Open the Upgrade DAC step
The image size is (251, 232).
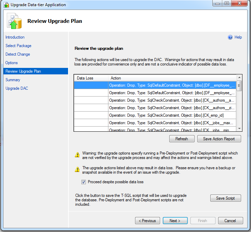[17, 88]
